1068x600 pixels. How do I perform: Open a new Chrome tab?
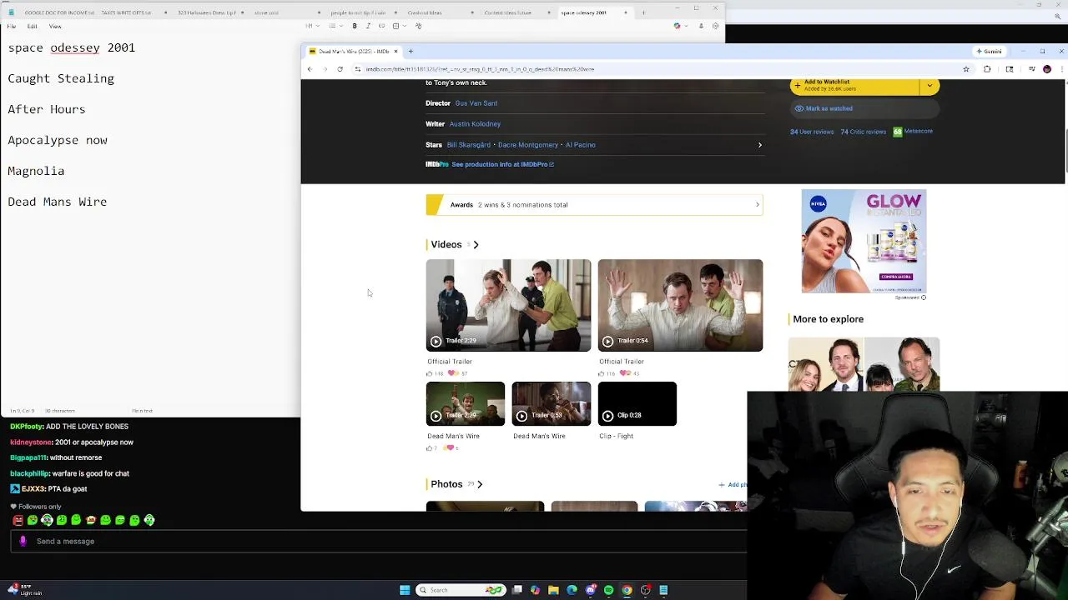click(x=411, y=52)
